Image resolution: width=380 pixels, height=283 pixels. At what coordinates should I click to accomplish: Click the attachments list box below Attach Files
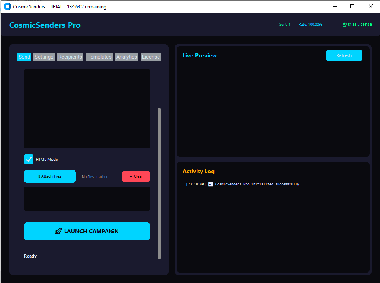click(x=87, y=199)
